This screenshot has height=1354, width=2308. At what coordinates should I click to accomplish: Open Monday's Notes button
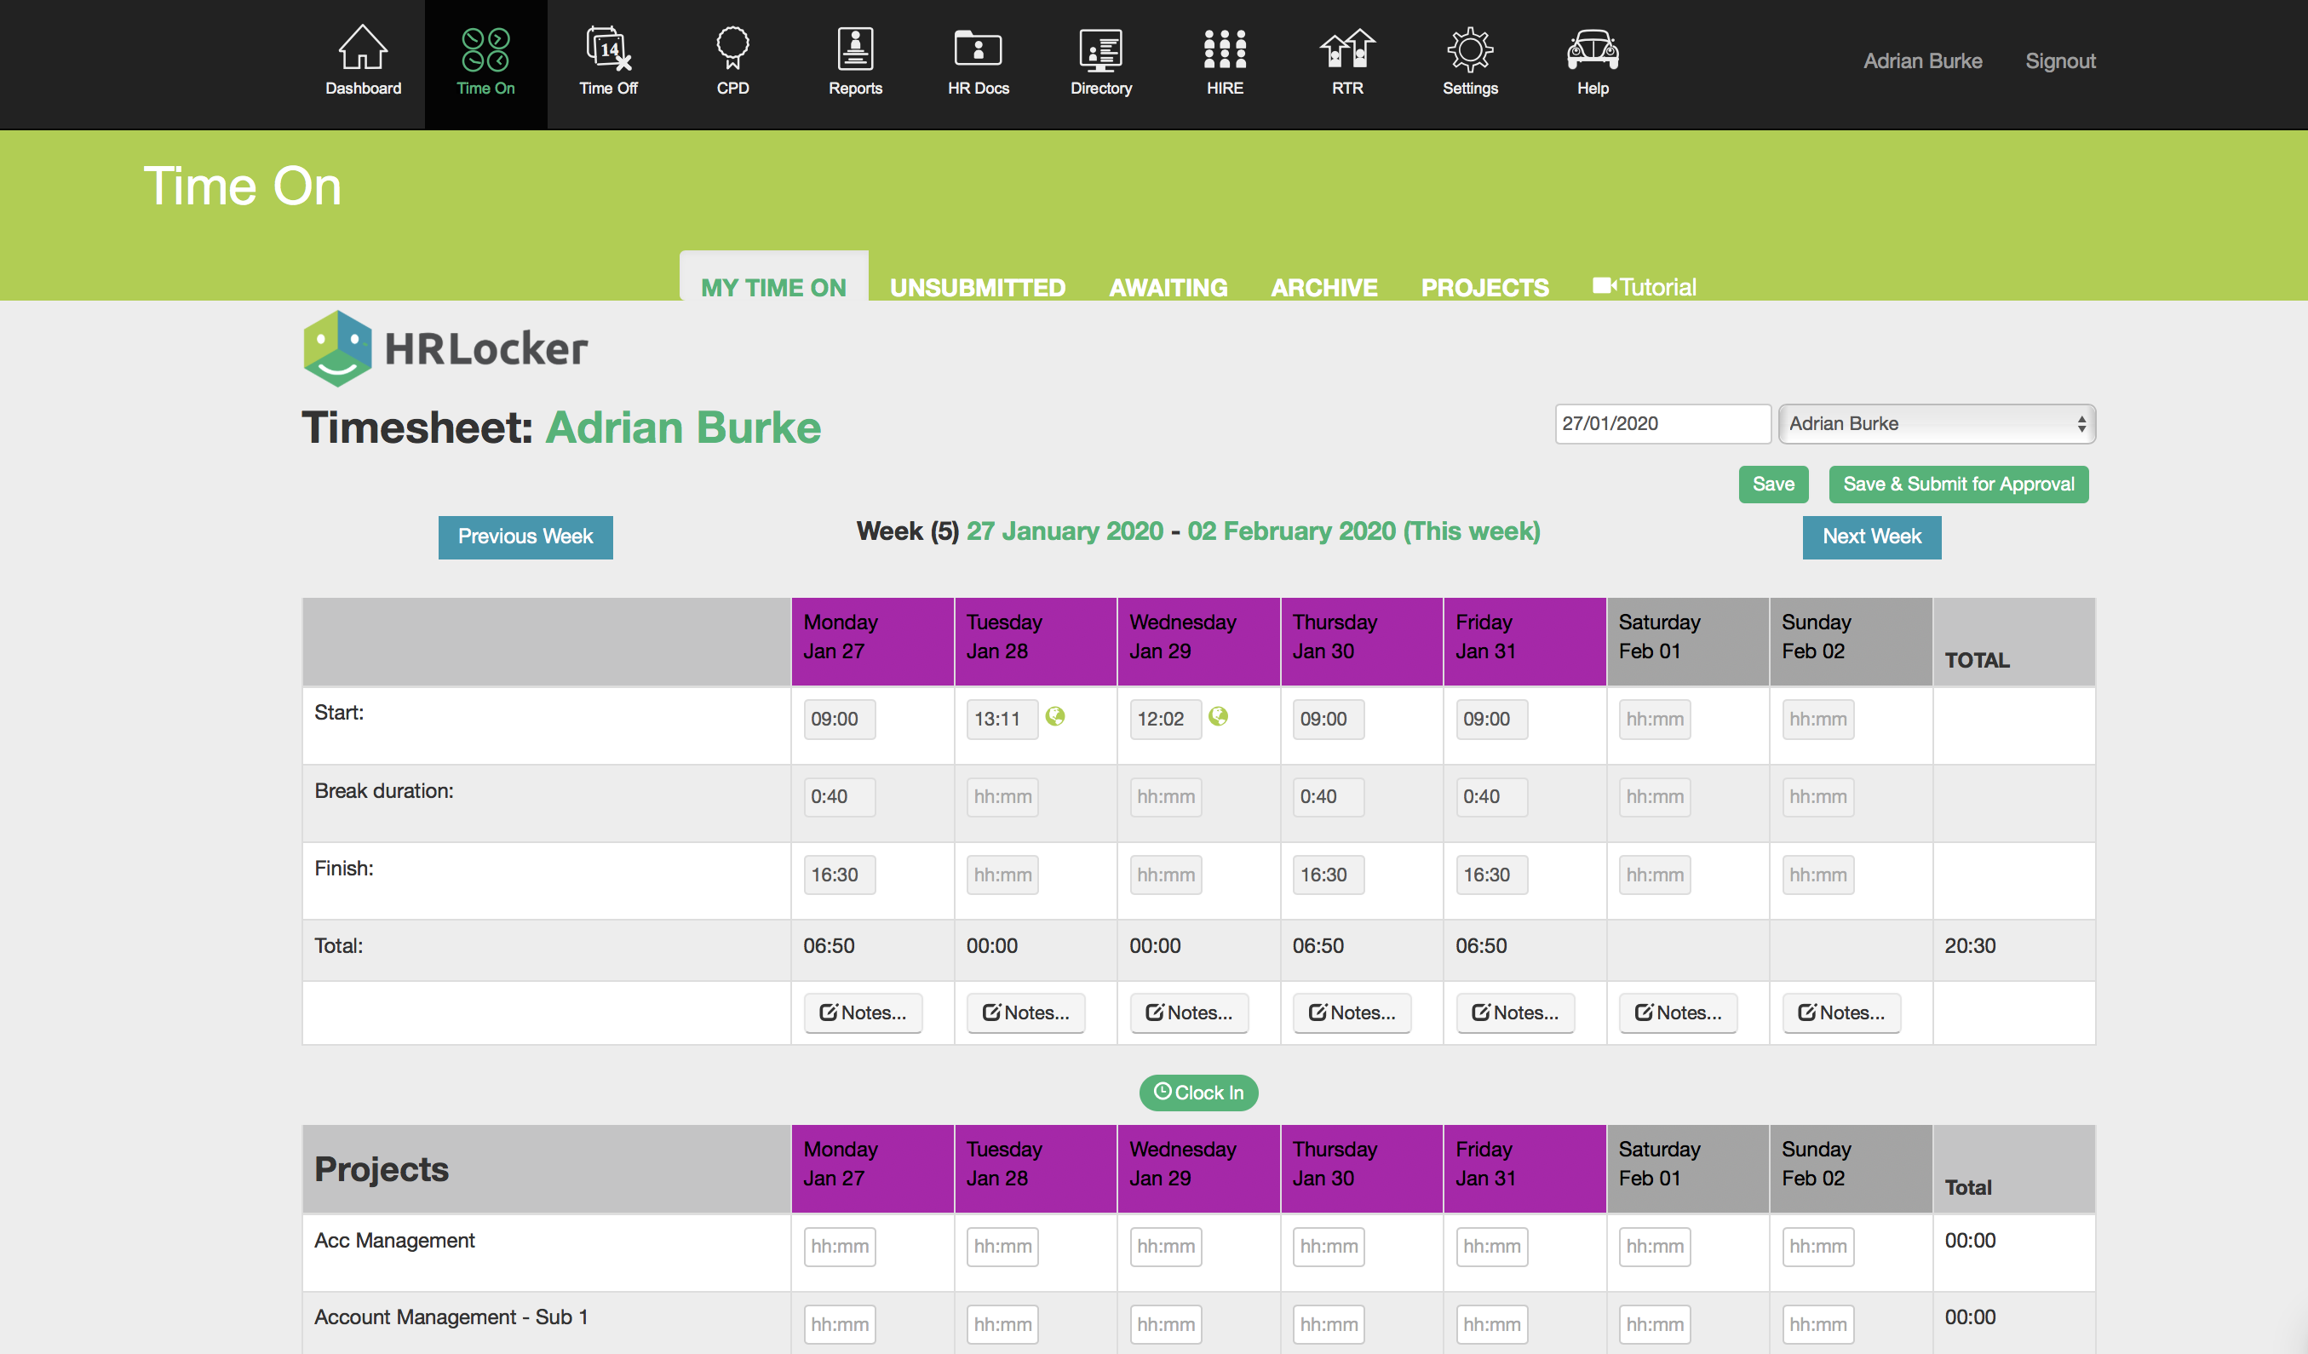tap(862, 1013)
